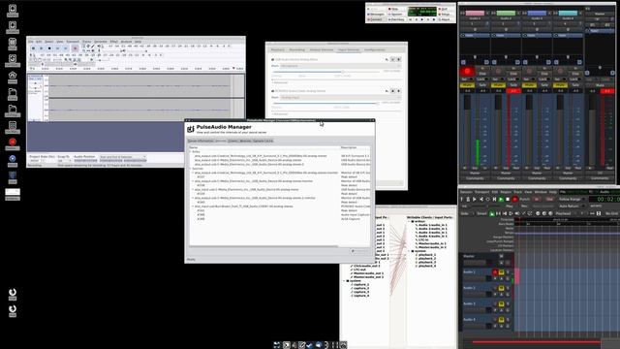
Task: Switch to Configuration tab in Volume Control
Action: point(375,49)
